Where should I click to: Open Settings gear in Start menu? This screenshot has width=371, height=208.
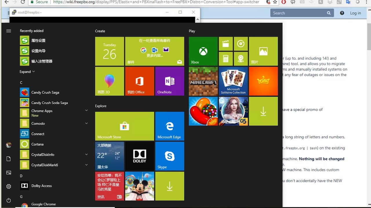tap(9, 186)
